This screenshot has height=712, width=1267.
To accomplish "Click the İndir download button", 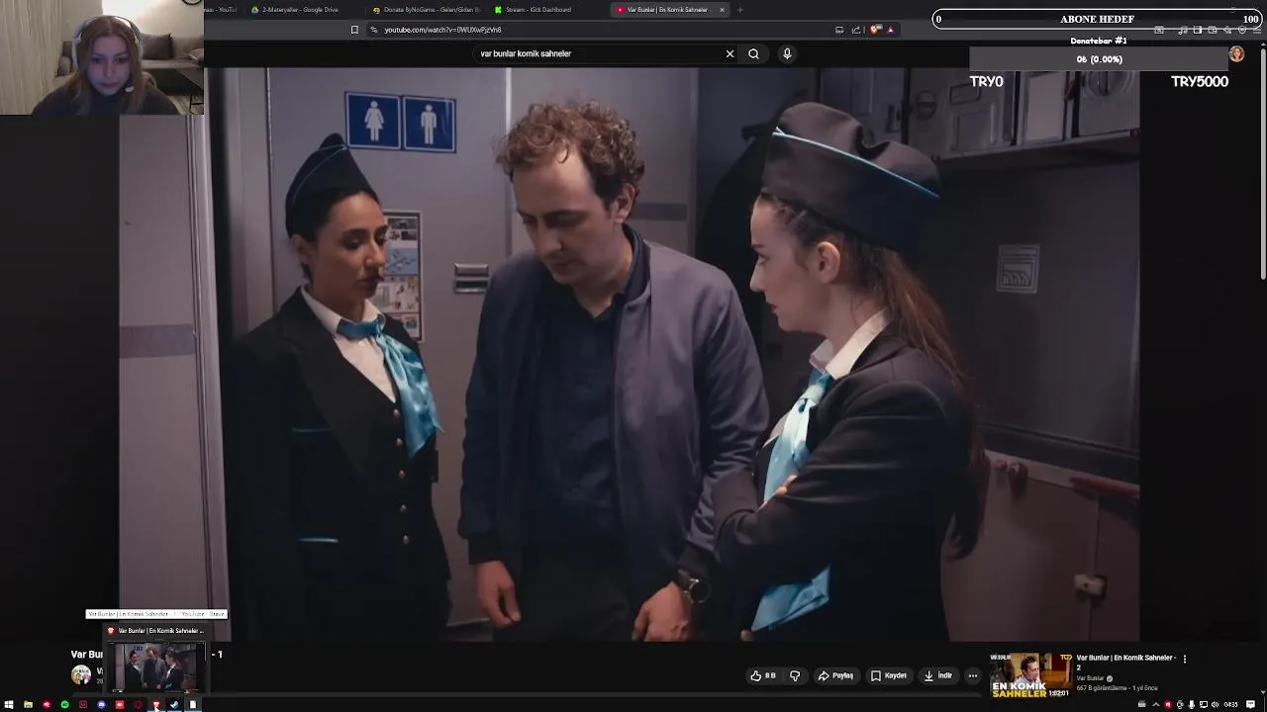I will 938,675.
